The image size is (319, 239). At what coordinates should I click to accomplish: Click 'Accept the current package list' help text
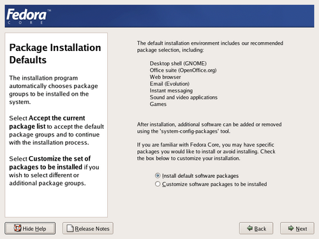click(47, 122)
